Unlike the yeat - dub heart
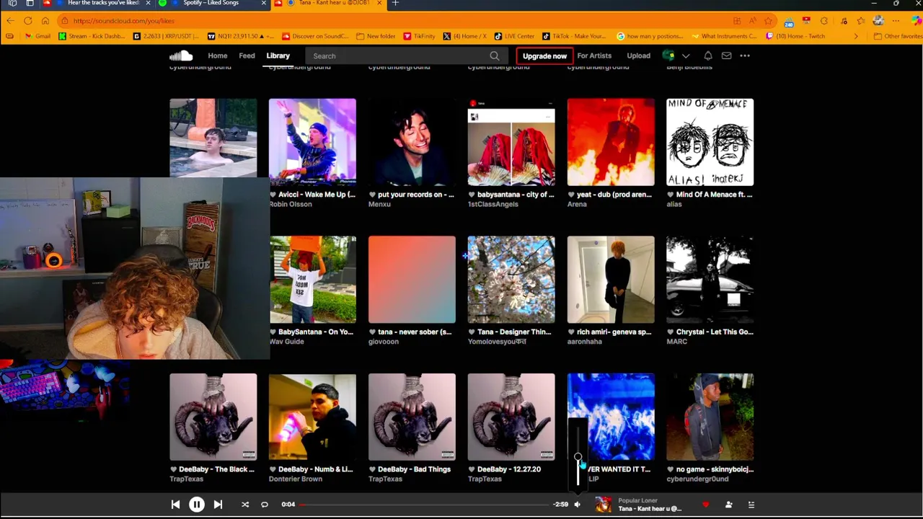This screenshot has width=923, height=519. [x=571, y=195]
